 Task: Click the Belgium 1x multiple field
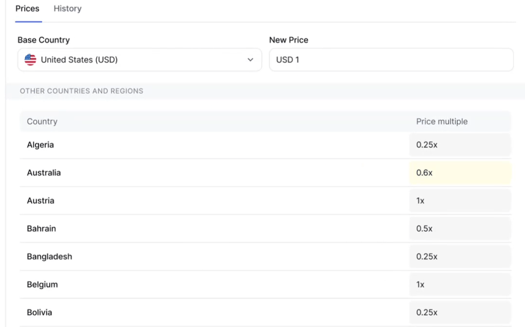[x=460, y=285]
